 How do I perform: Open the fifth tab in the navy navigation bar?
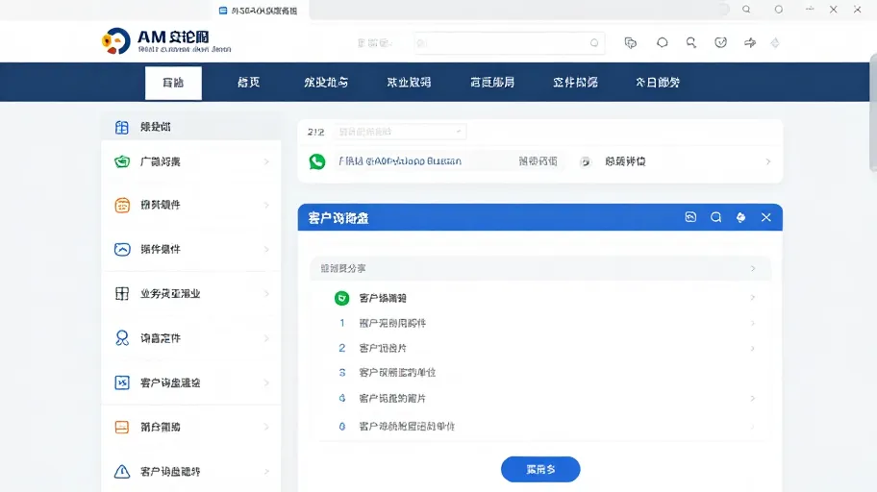[x=492, y=83]
